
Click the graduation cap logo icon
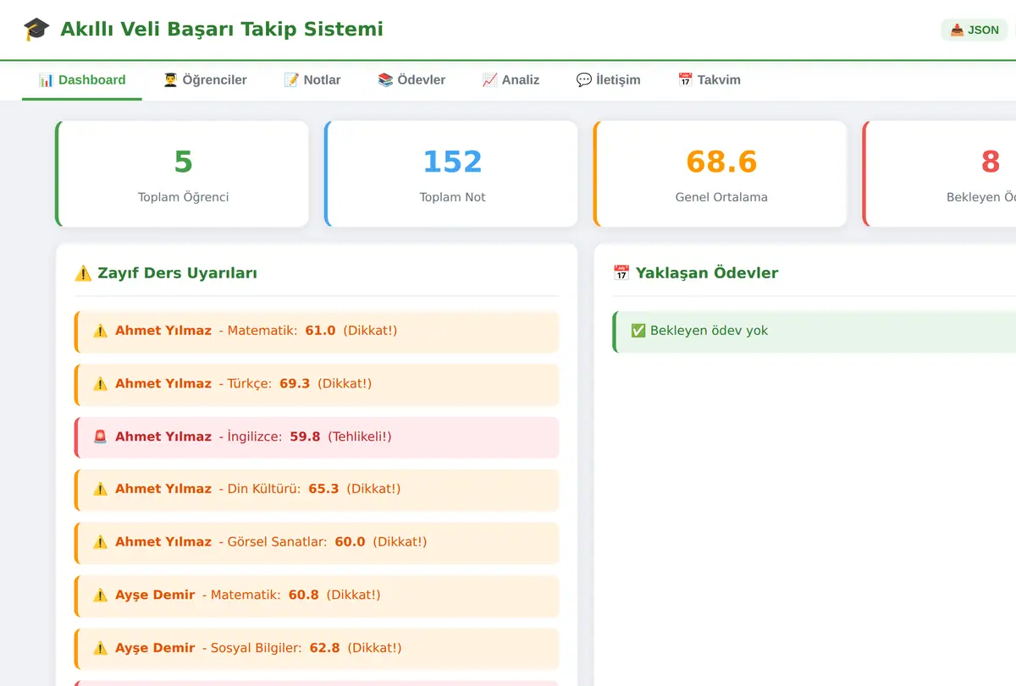point(36,30)
